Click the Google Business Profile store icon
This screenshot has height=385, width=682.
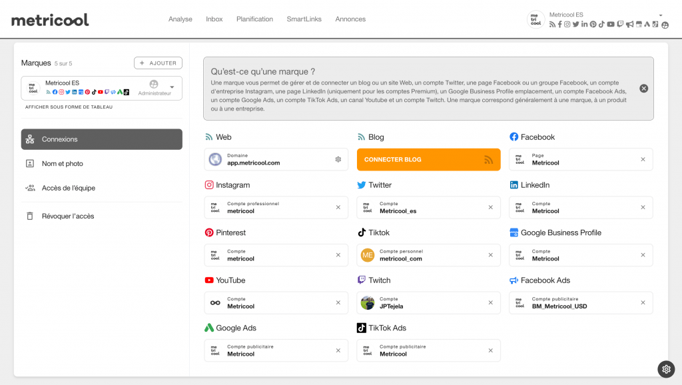[513, 232]
